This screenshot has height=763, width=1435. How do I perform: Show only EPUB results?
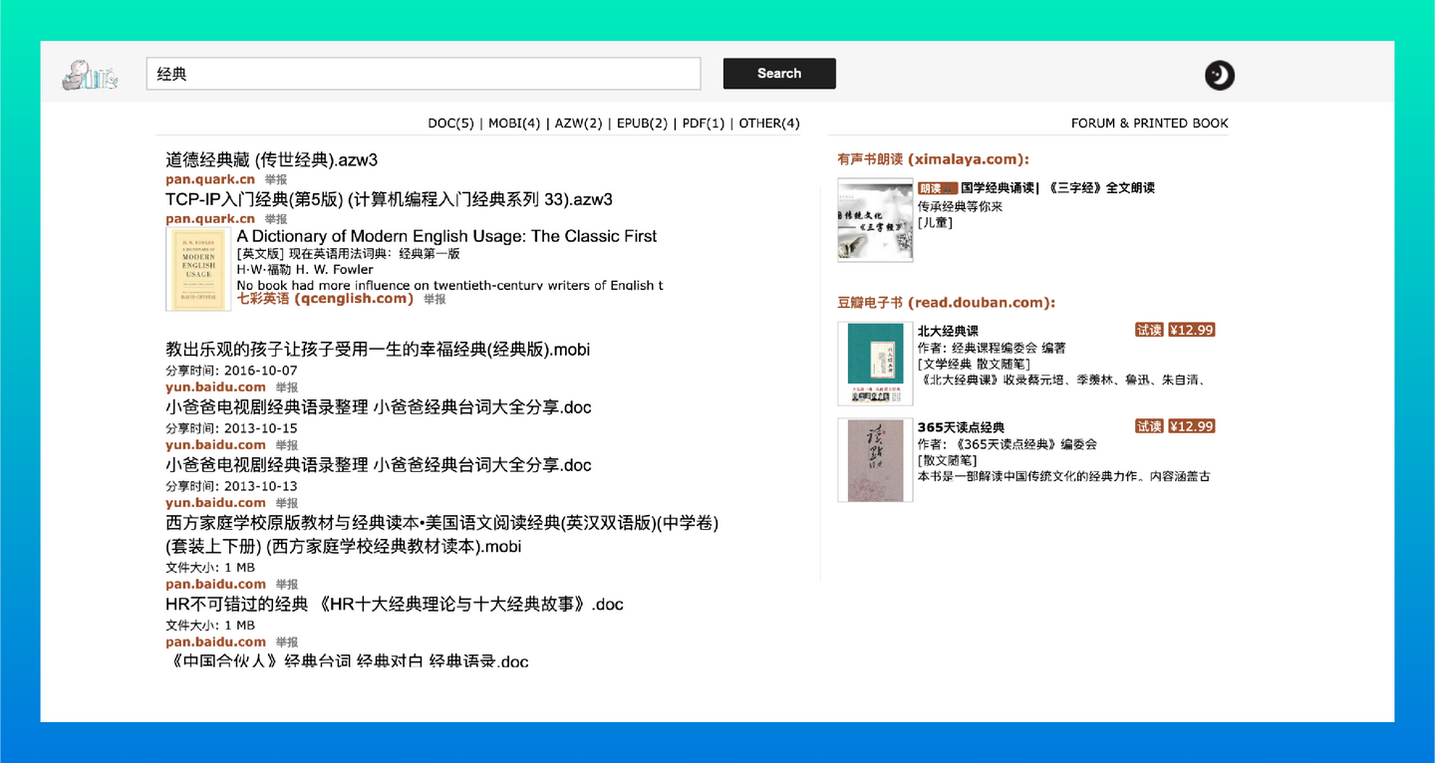(x=642, y=124)
